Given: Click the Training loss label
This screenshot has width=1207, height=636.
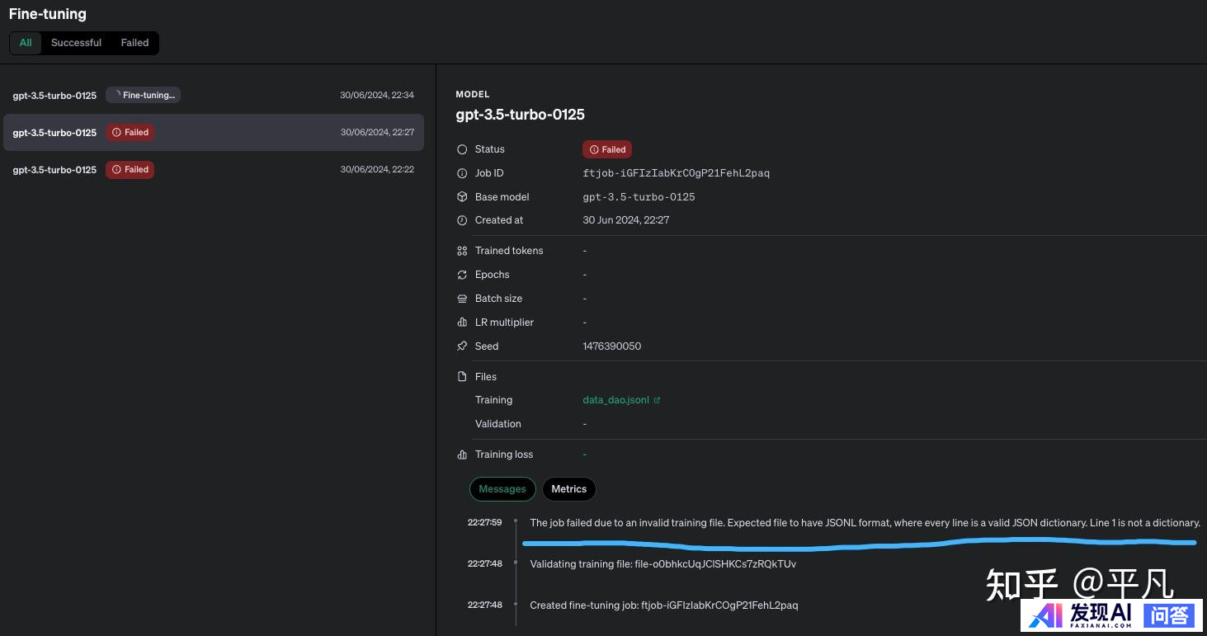Looking at the screenshot, I should coord(504,455).
